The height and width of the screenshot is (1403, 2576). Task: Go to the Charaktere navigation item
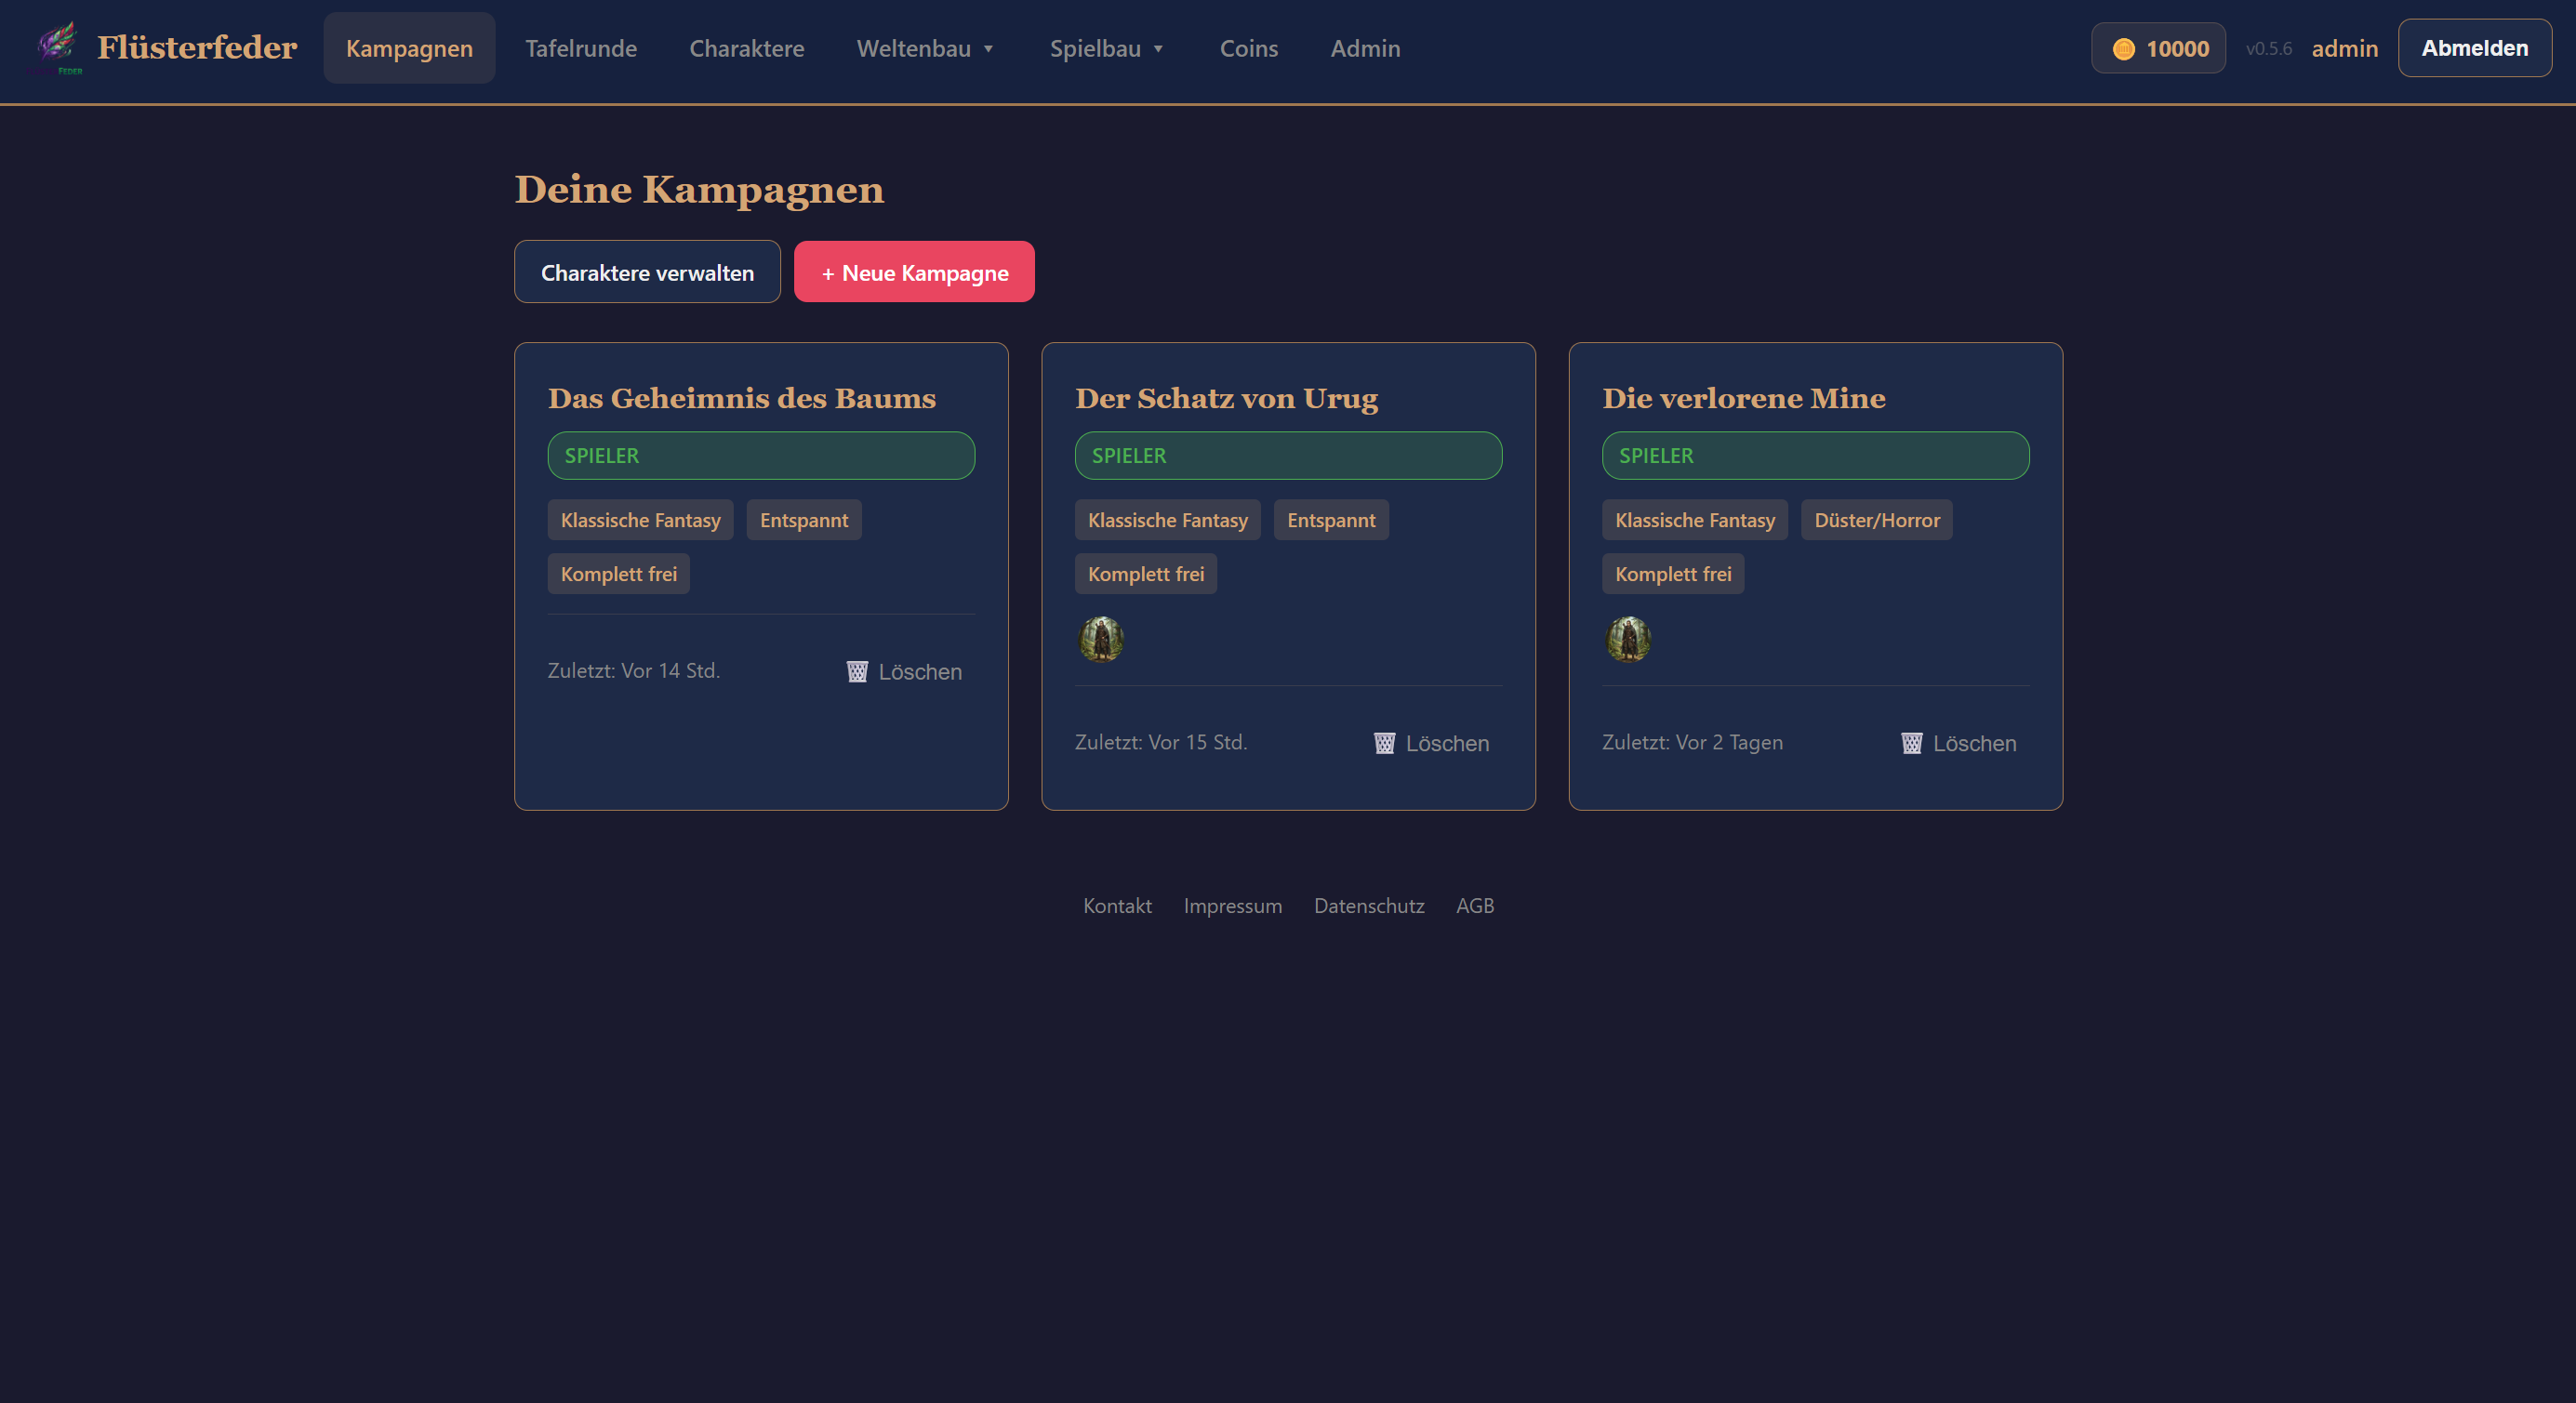click(x=746, y=48)
